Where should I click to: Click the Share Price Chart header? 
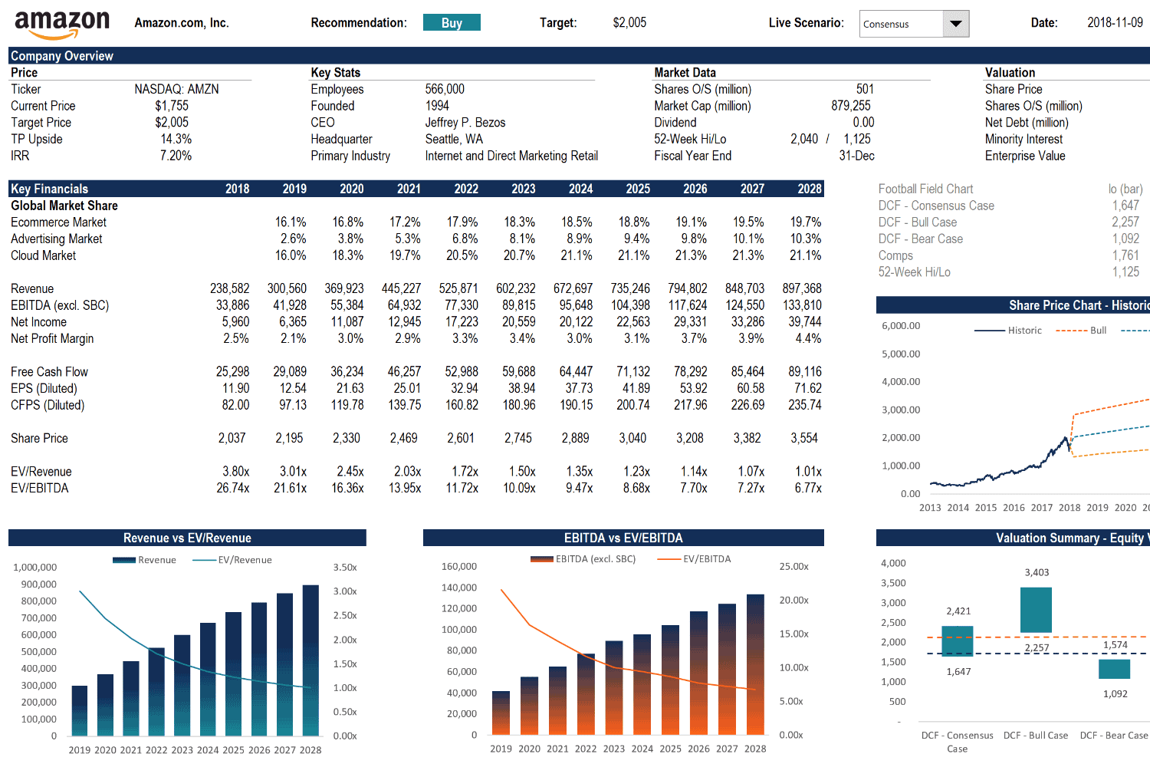point(1013,305)
